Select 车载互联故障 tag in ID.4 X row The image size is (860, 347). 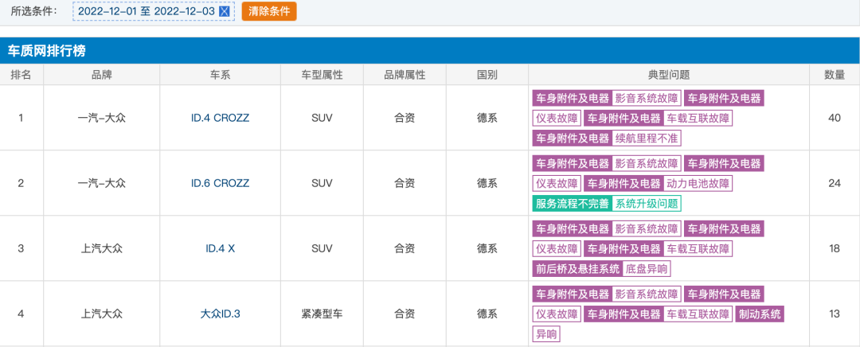698,248
